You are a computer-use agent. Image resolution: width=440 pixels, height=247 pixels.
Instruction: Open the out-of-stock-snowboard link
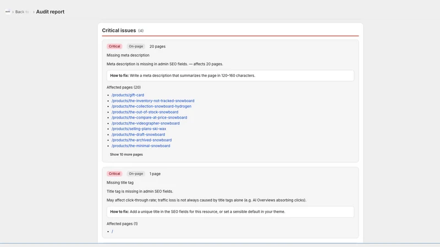(145, 112)
